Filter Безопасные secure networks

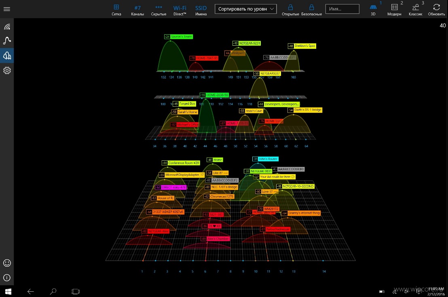[311, 10]
